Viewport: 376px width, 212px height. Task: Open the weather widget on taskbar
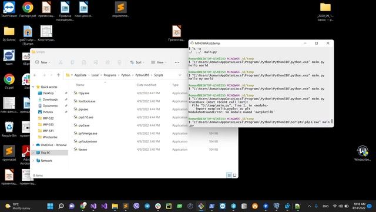(x=18, y=206)
